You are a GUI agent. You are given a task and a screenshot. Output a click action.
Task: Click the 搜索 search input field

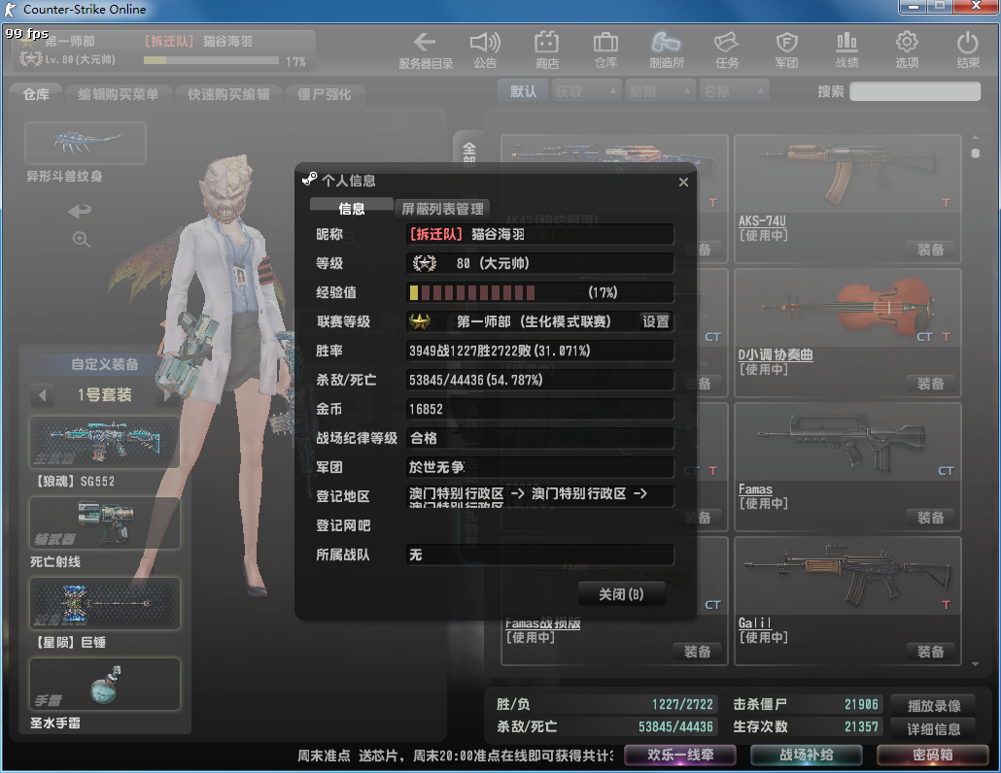[915, 91]
